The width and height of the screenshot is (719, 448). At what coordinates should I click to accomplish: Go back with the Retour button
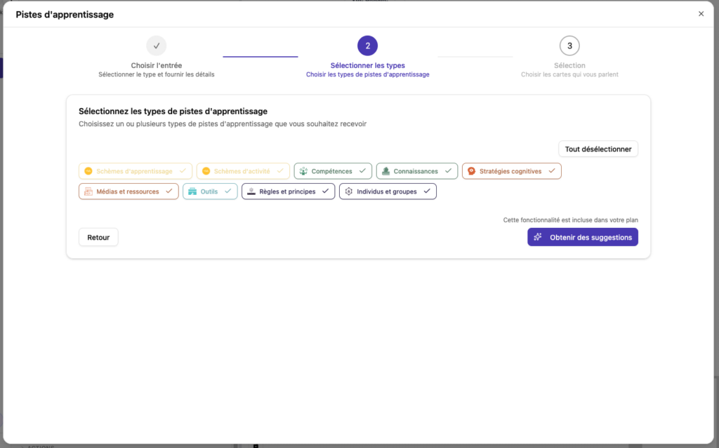[98, 237]
